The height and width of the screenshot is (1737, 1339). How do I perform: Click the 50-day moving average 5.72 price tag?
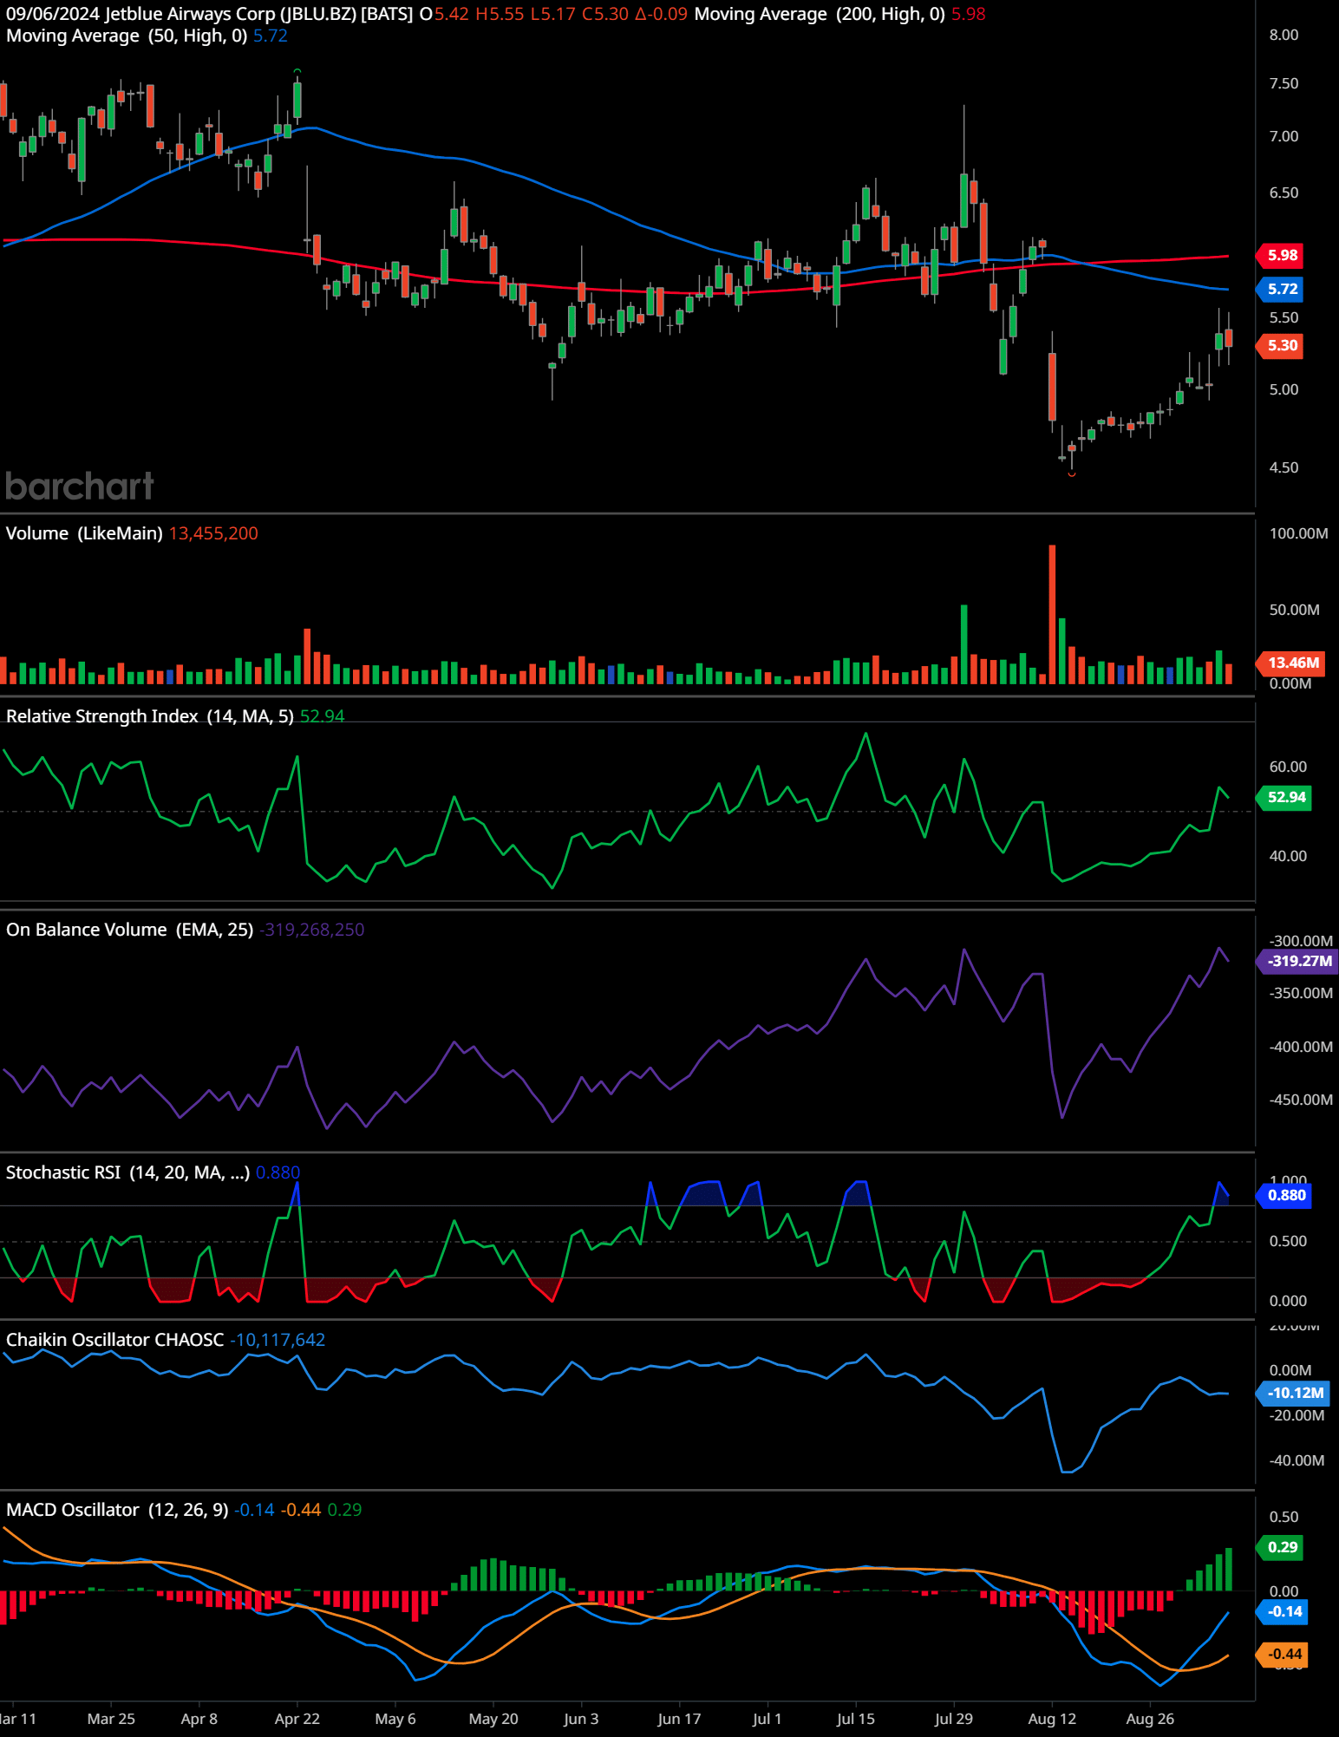1281,289
